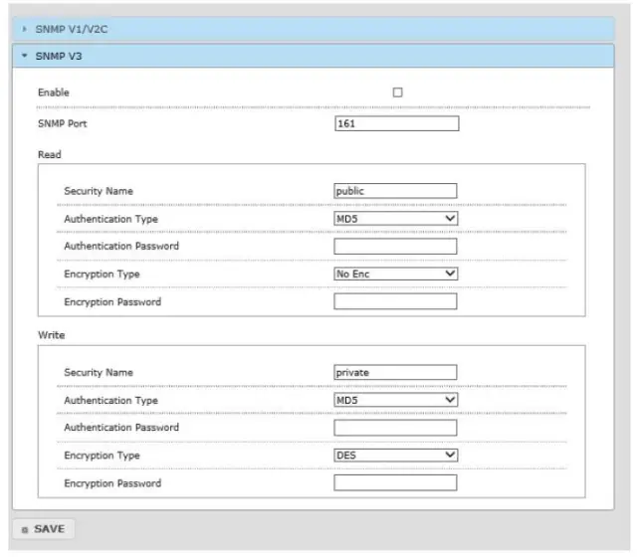Enable the SNMP V3 checkbox
The height and width of the screenshot is (557, 639).
[398, 93]
